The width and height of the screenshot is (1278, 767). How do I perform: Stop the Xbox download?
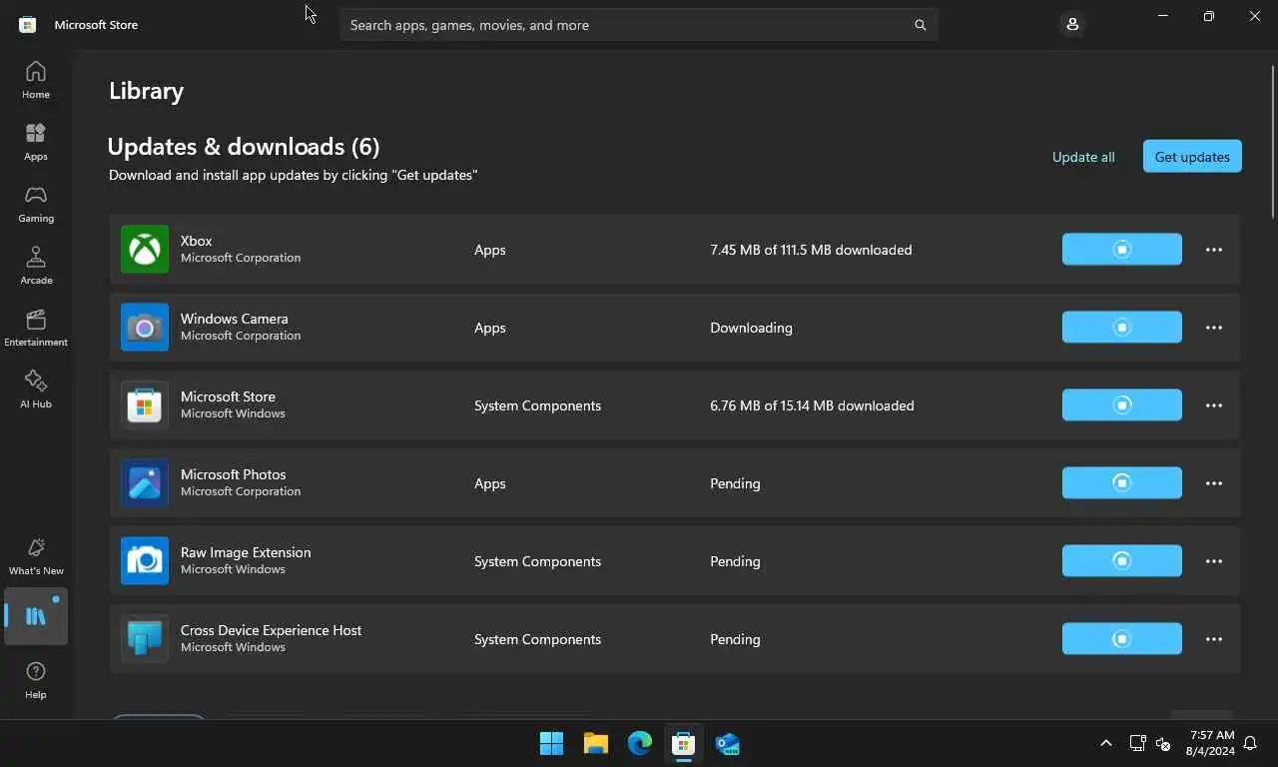click(1122, 249)
